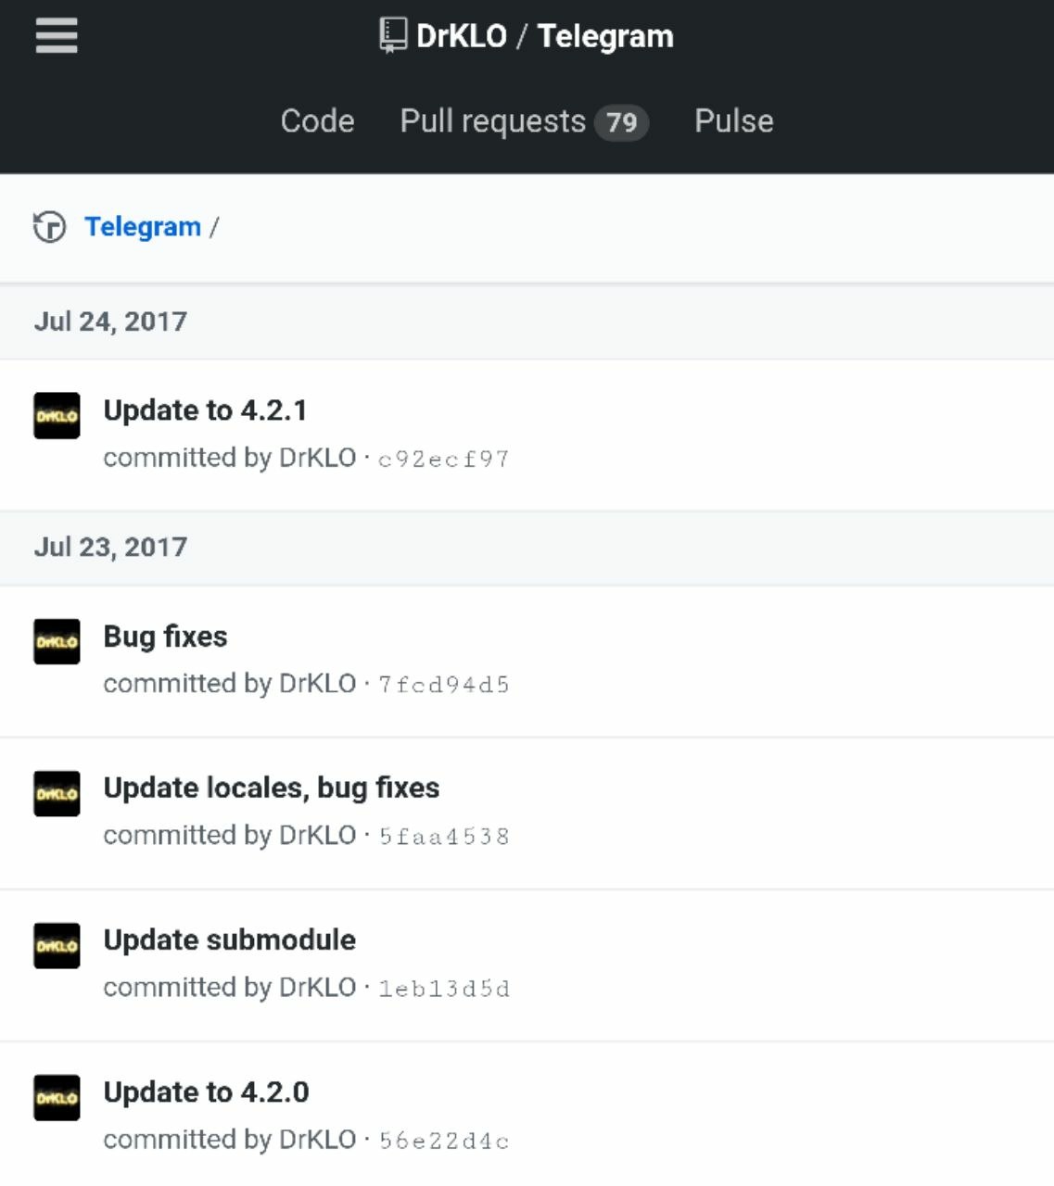Click DrKLO author name under Update to 4.2.1
The image size is (1054, 1186).
click(318, 458)
